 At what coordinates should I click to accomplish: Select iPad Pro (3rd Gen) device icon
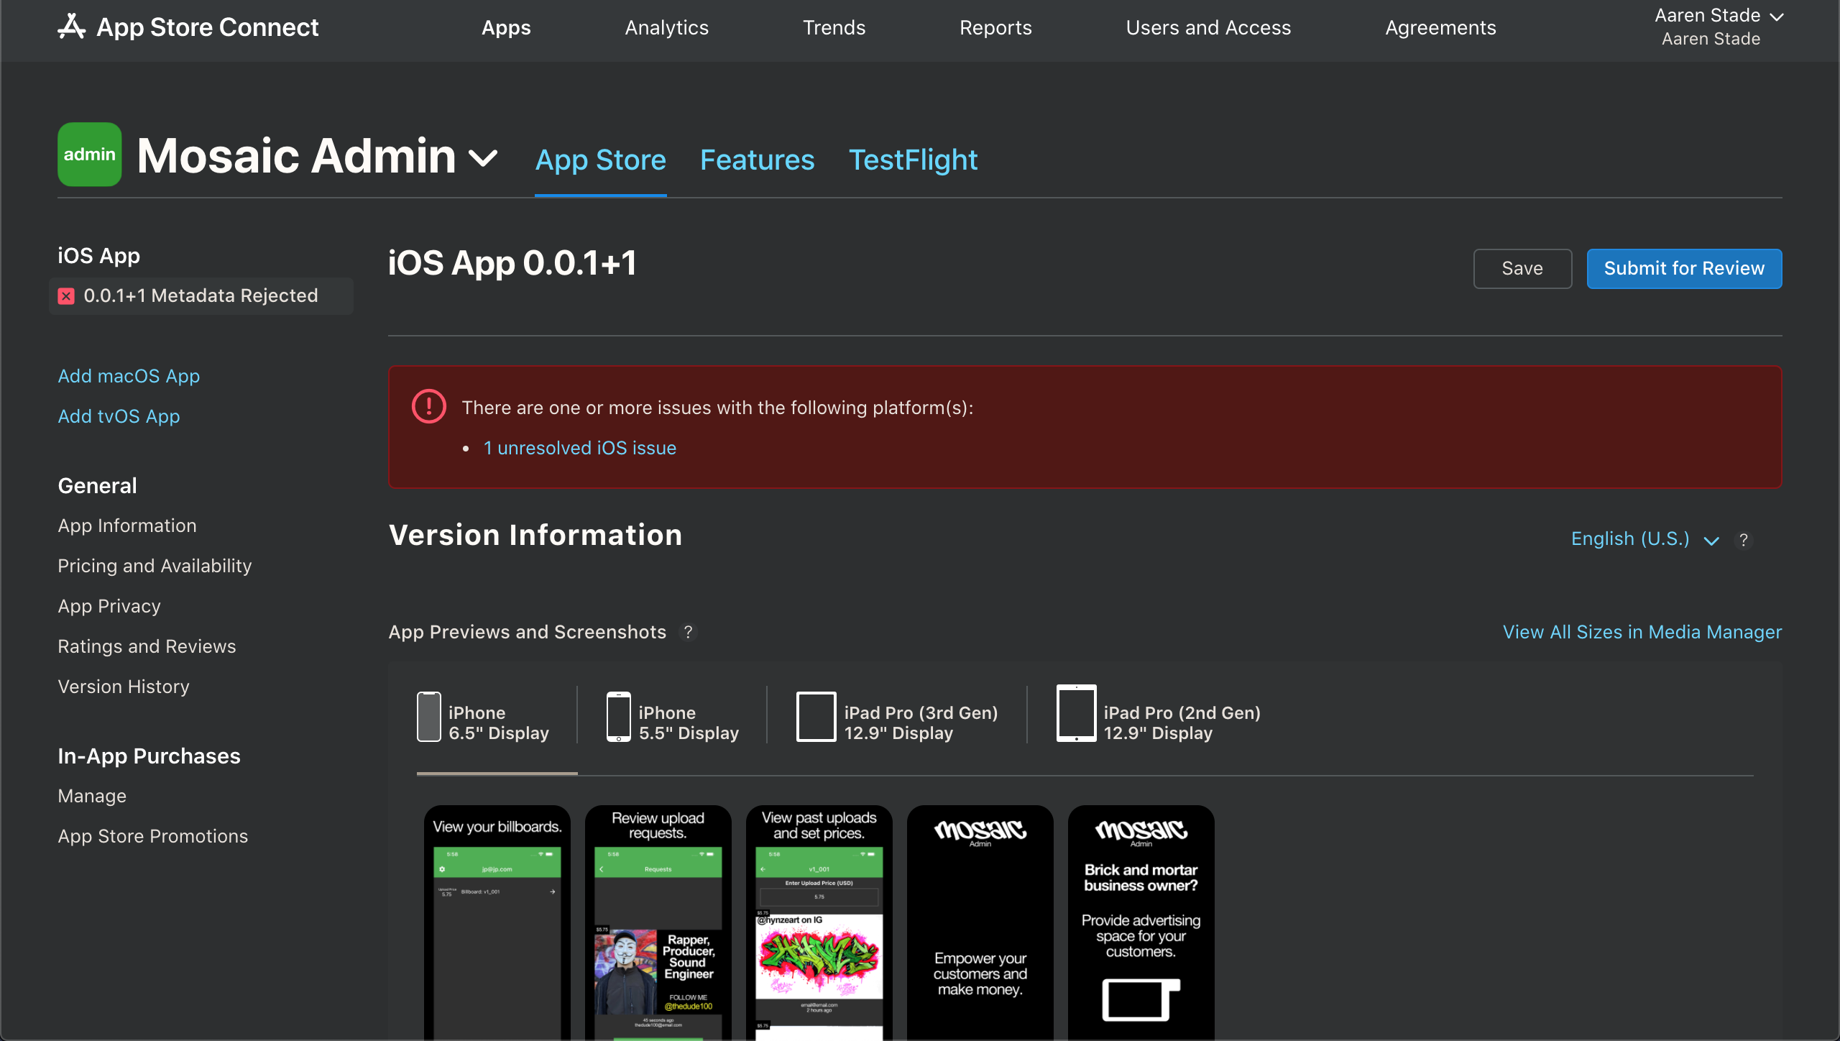[816, 717]
